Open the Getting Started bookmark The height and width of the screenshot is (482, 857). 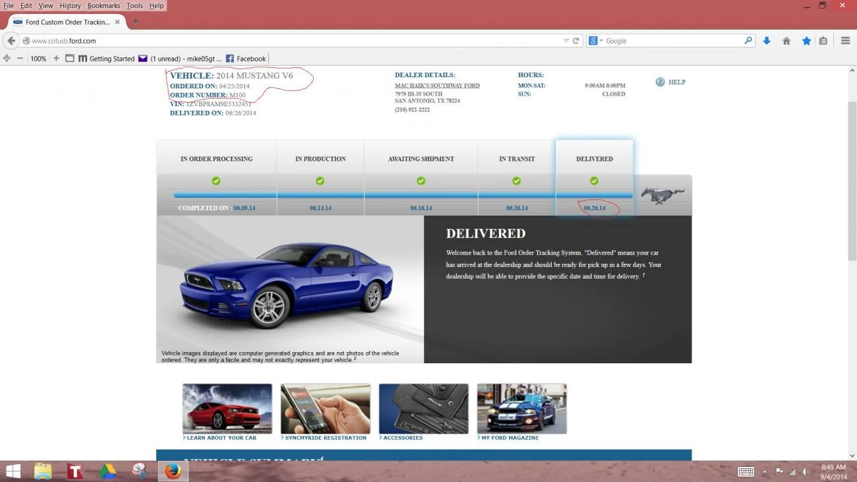pyautogui.click(x=106, y=59)
